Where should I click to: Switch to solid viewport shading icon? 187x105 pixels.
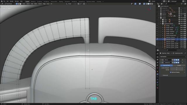coord(148,4)
